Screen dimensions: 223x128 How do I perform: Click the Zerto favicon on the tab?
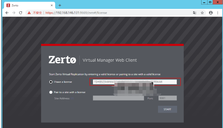point(8,5)
